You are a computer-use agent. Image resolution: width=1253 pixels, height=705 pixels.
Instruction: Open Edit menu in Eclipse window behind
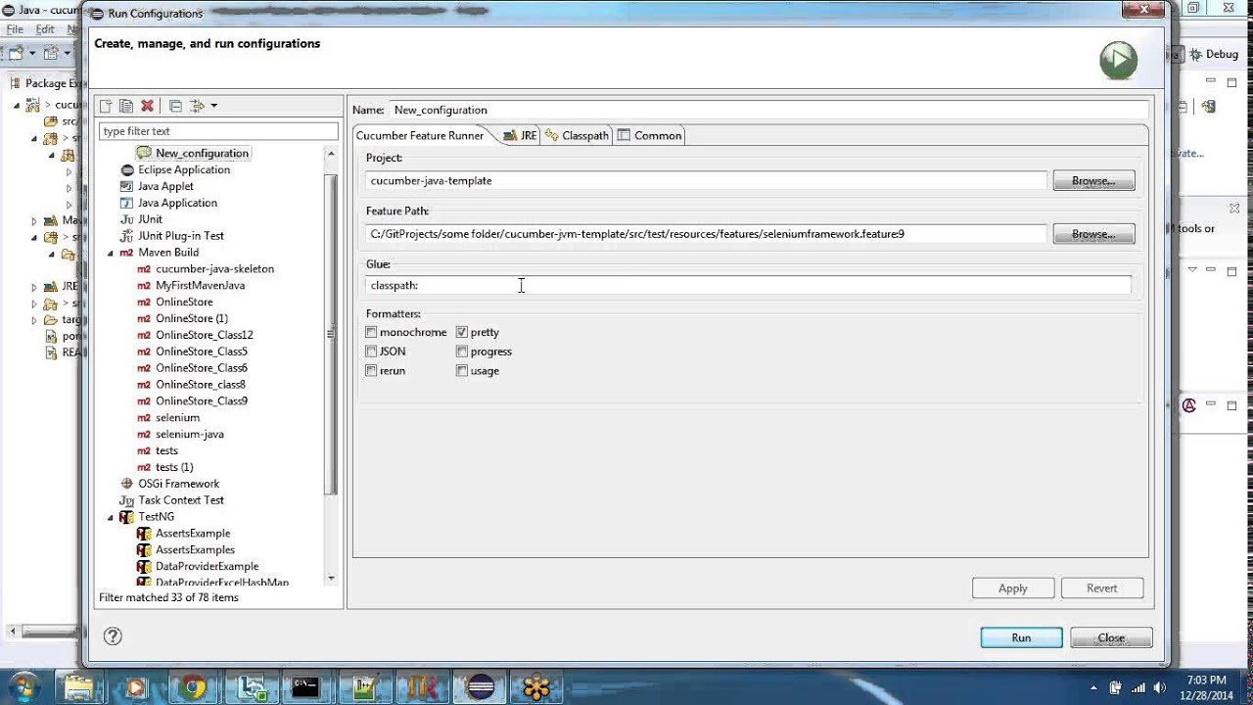coord(45,29)
